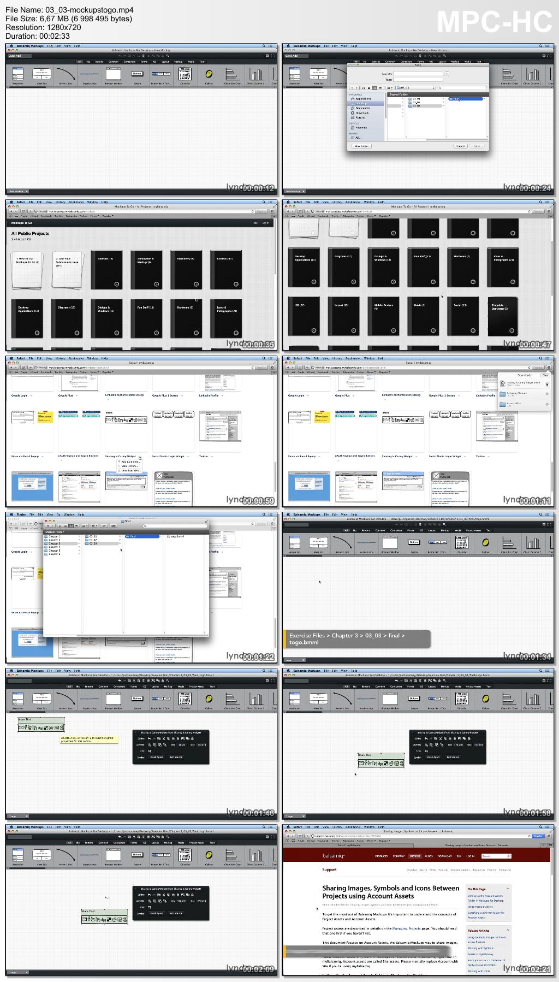Select the final folder in the Save dialog
The image size is (559, 982).
(x=465, y=99)
